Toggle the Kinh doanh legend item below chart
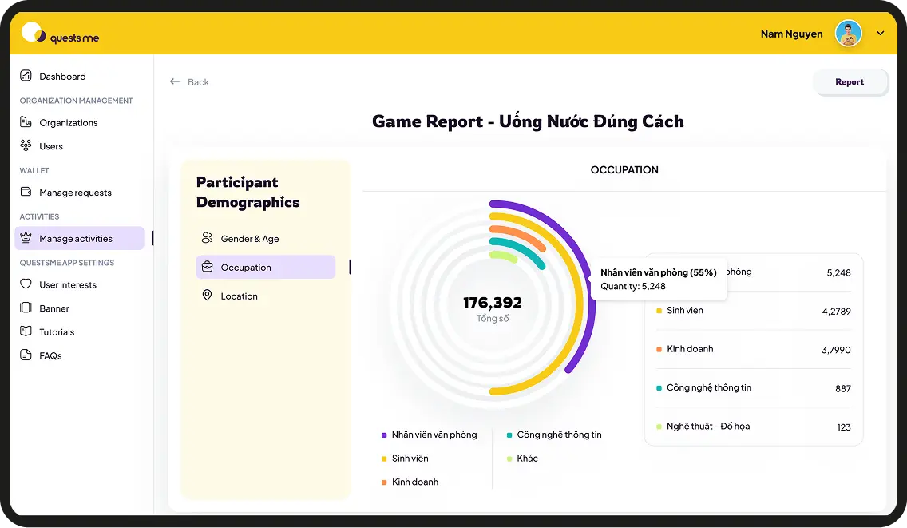Image resolution: width=907 pixels, height=528 pixels. [x=414, y=482]
